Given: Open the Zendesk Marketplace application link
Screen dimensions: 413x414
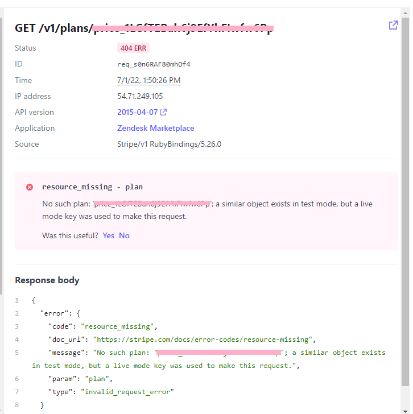Looking at the screenshot, I should pos(155,129).
